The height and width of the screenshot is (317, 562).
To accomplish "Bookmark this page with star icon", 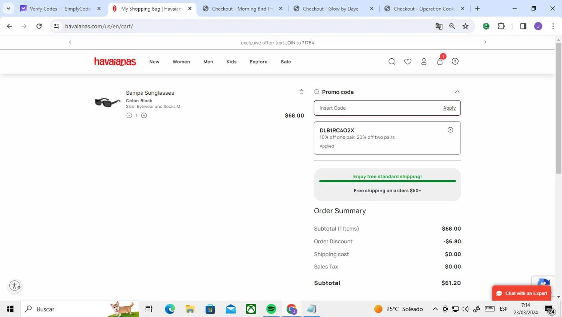I will [466, 26].
